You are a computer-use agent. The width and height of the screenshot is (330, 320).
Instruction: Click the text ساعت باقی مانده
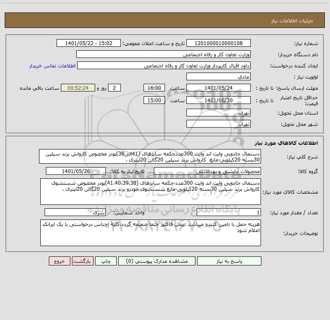pos(39,88)
